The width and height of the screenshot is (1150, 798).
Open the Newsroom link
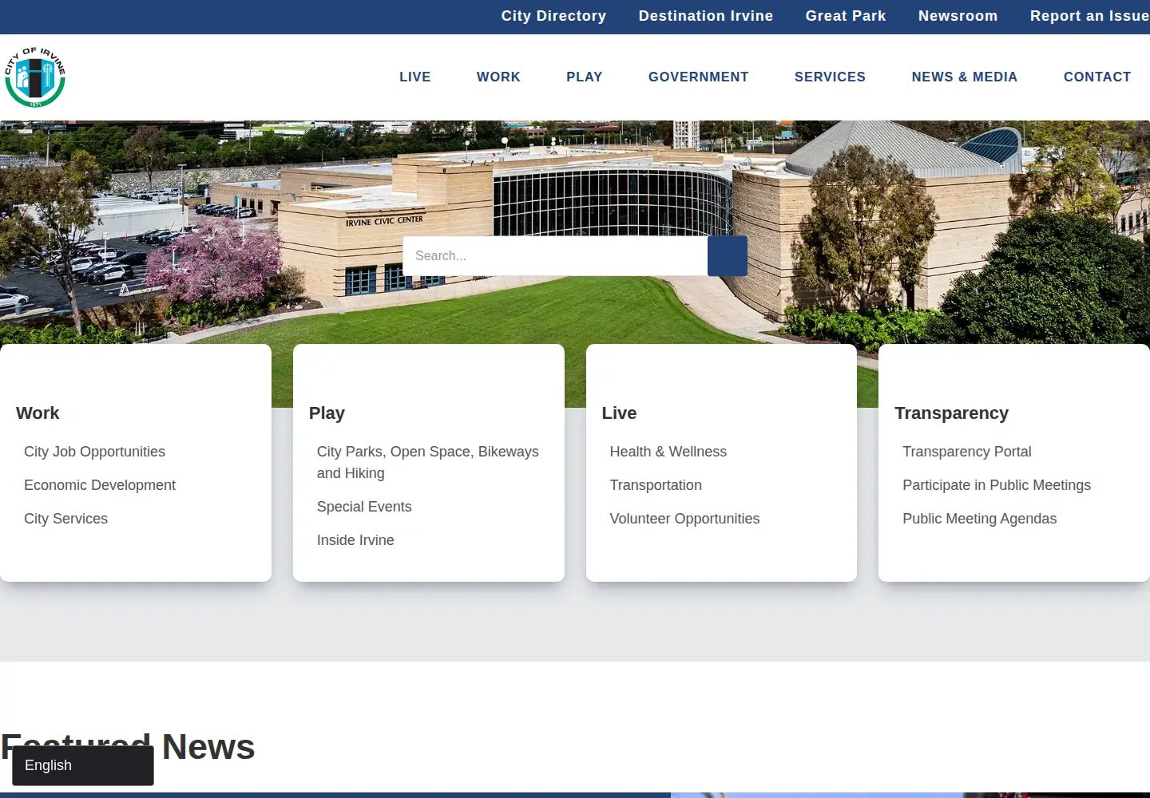[x=958, y=16]
